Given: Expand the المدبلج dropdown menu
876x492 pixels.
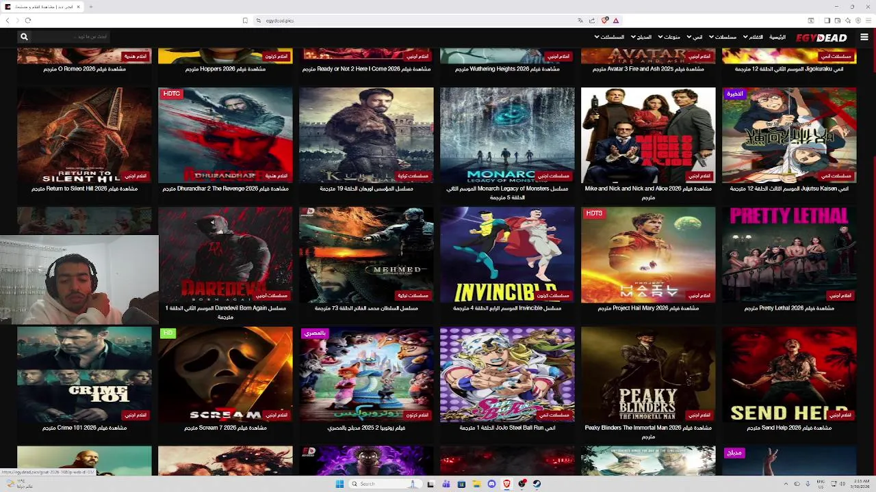Looking at the screenshot, I should coord(642,37).
